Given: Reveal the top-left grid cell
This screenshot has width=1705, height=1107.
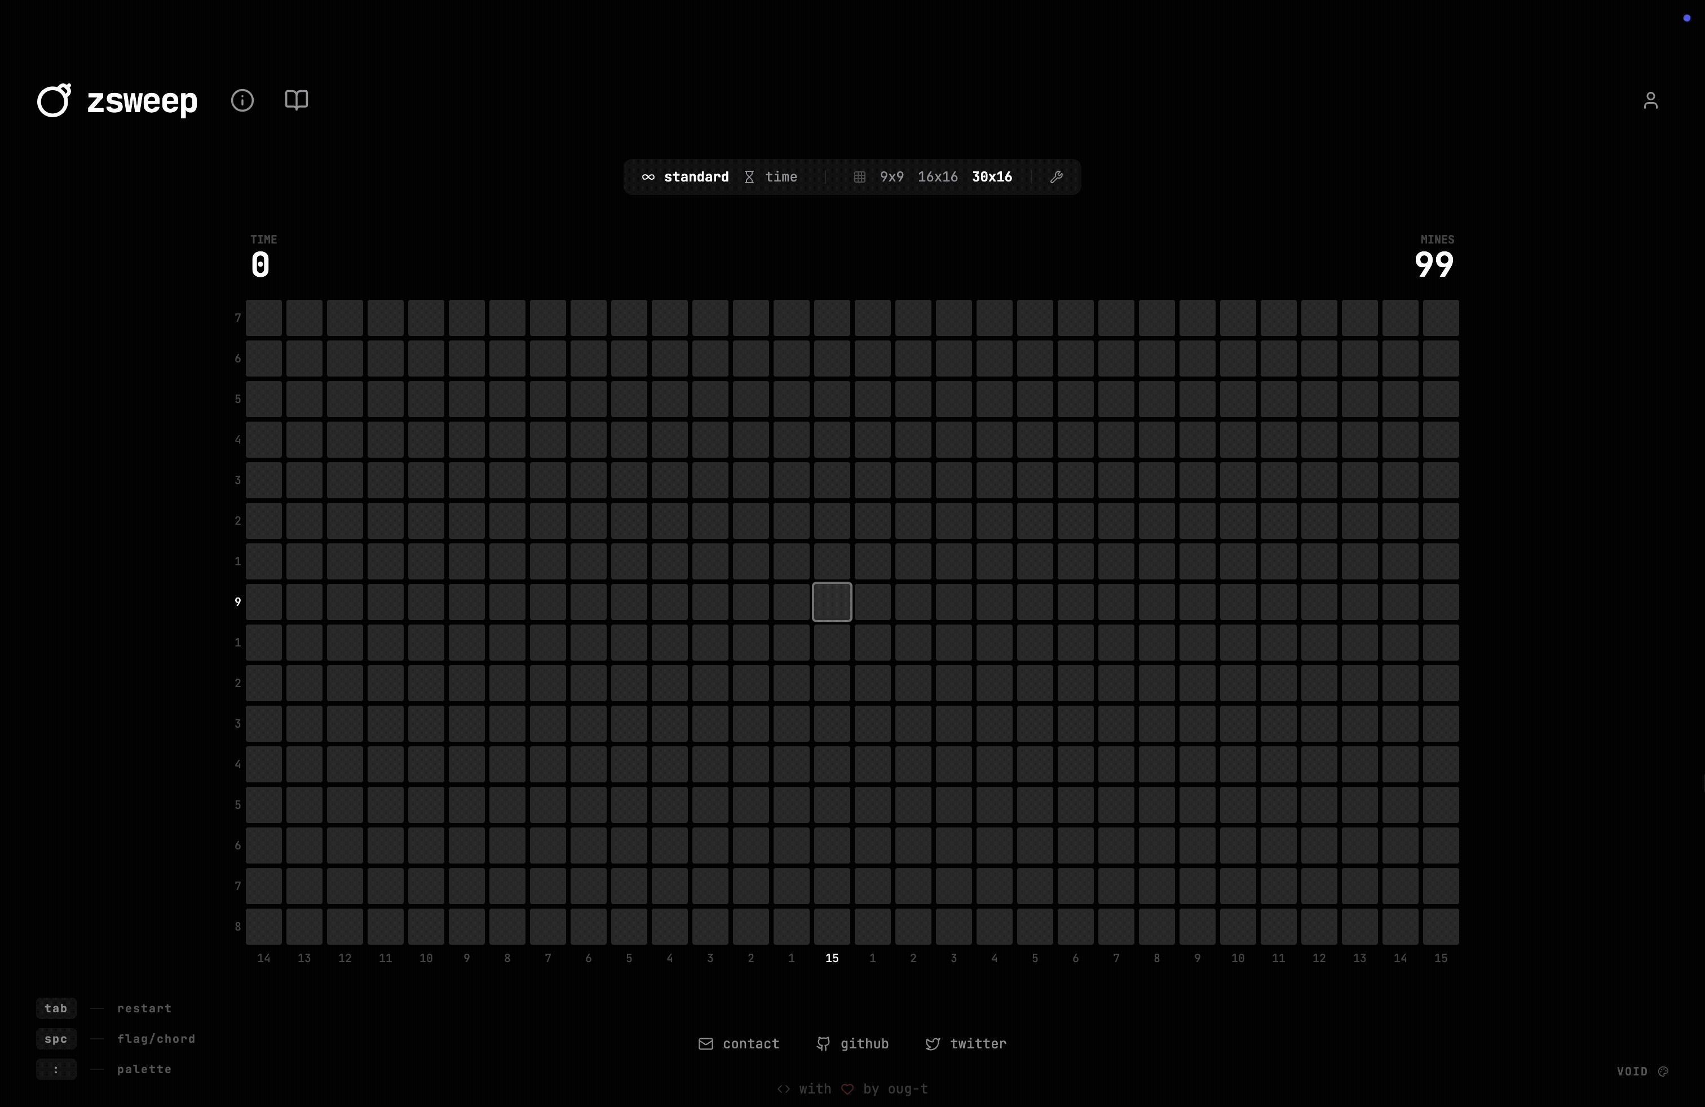Looking at the screenshot, I should 264,318.
